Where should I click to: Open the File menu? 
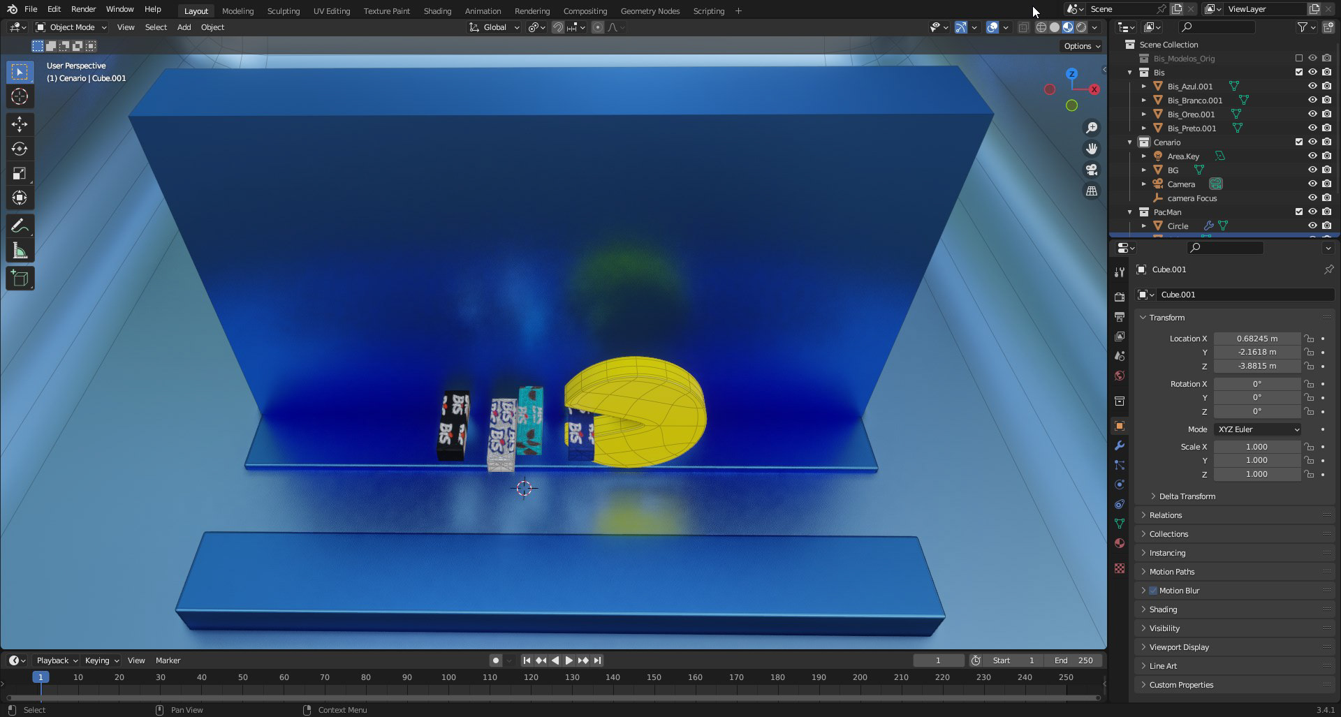coord(31,10)
